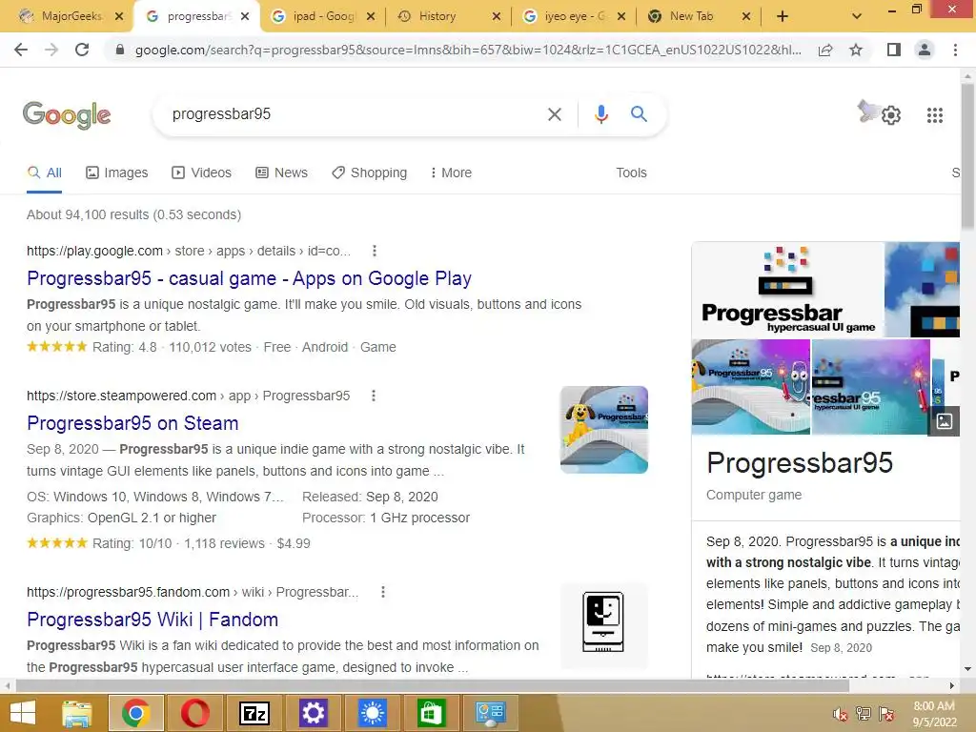Screen dimensions: 976x732
Task: Select the All results filter
Action: 44,173
